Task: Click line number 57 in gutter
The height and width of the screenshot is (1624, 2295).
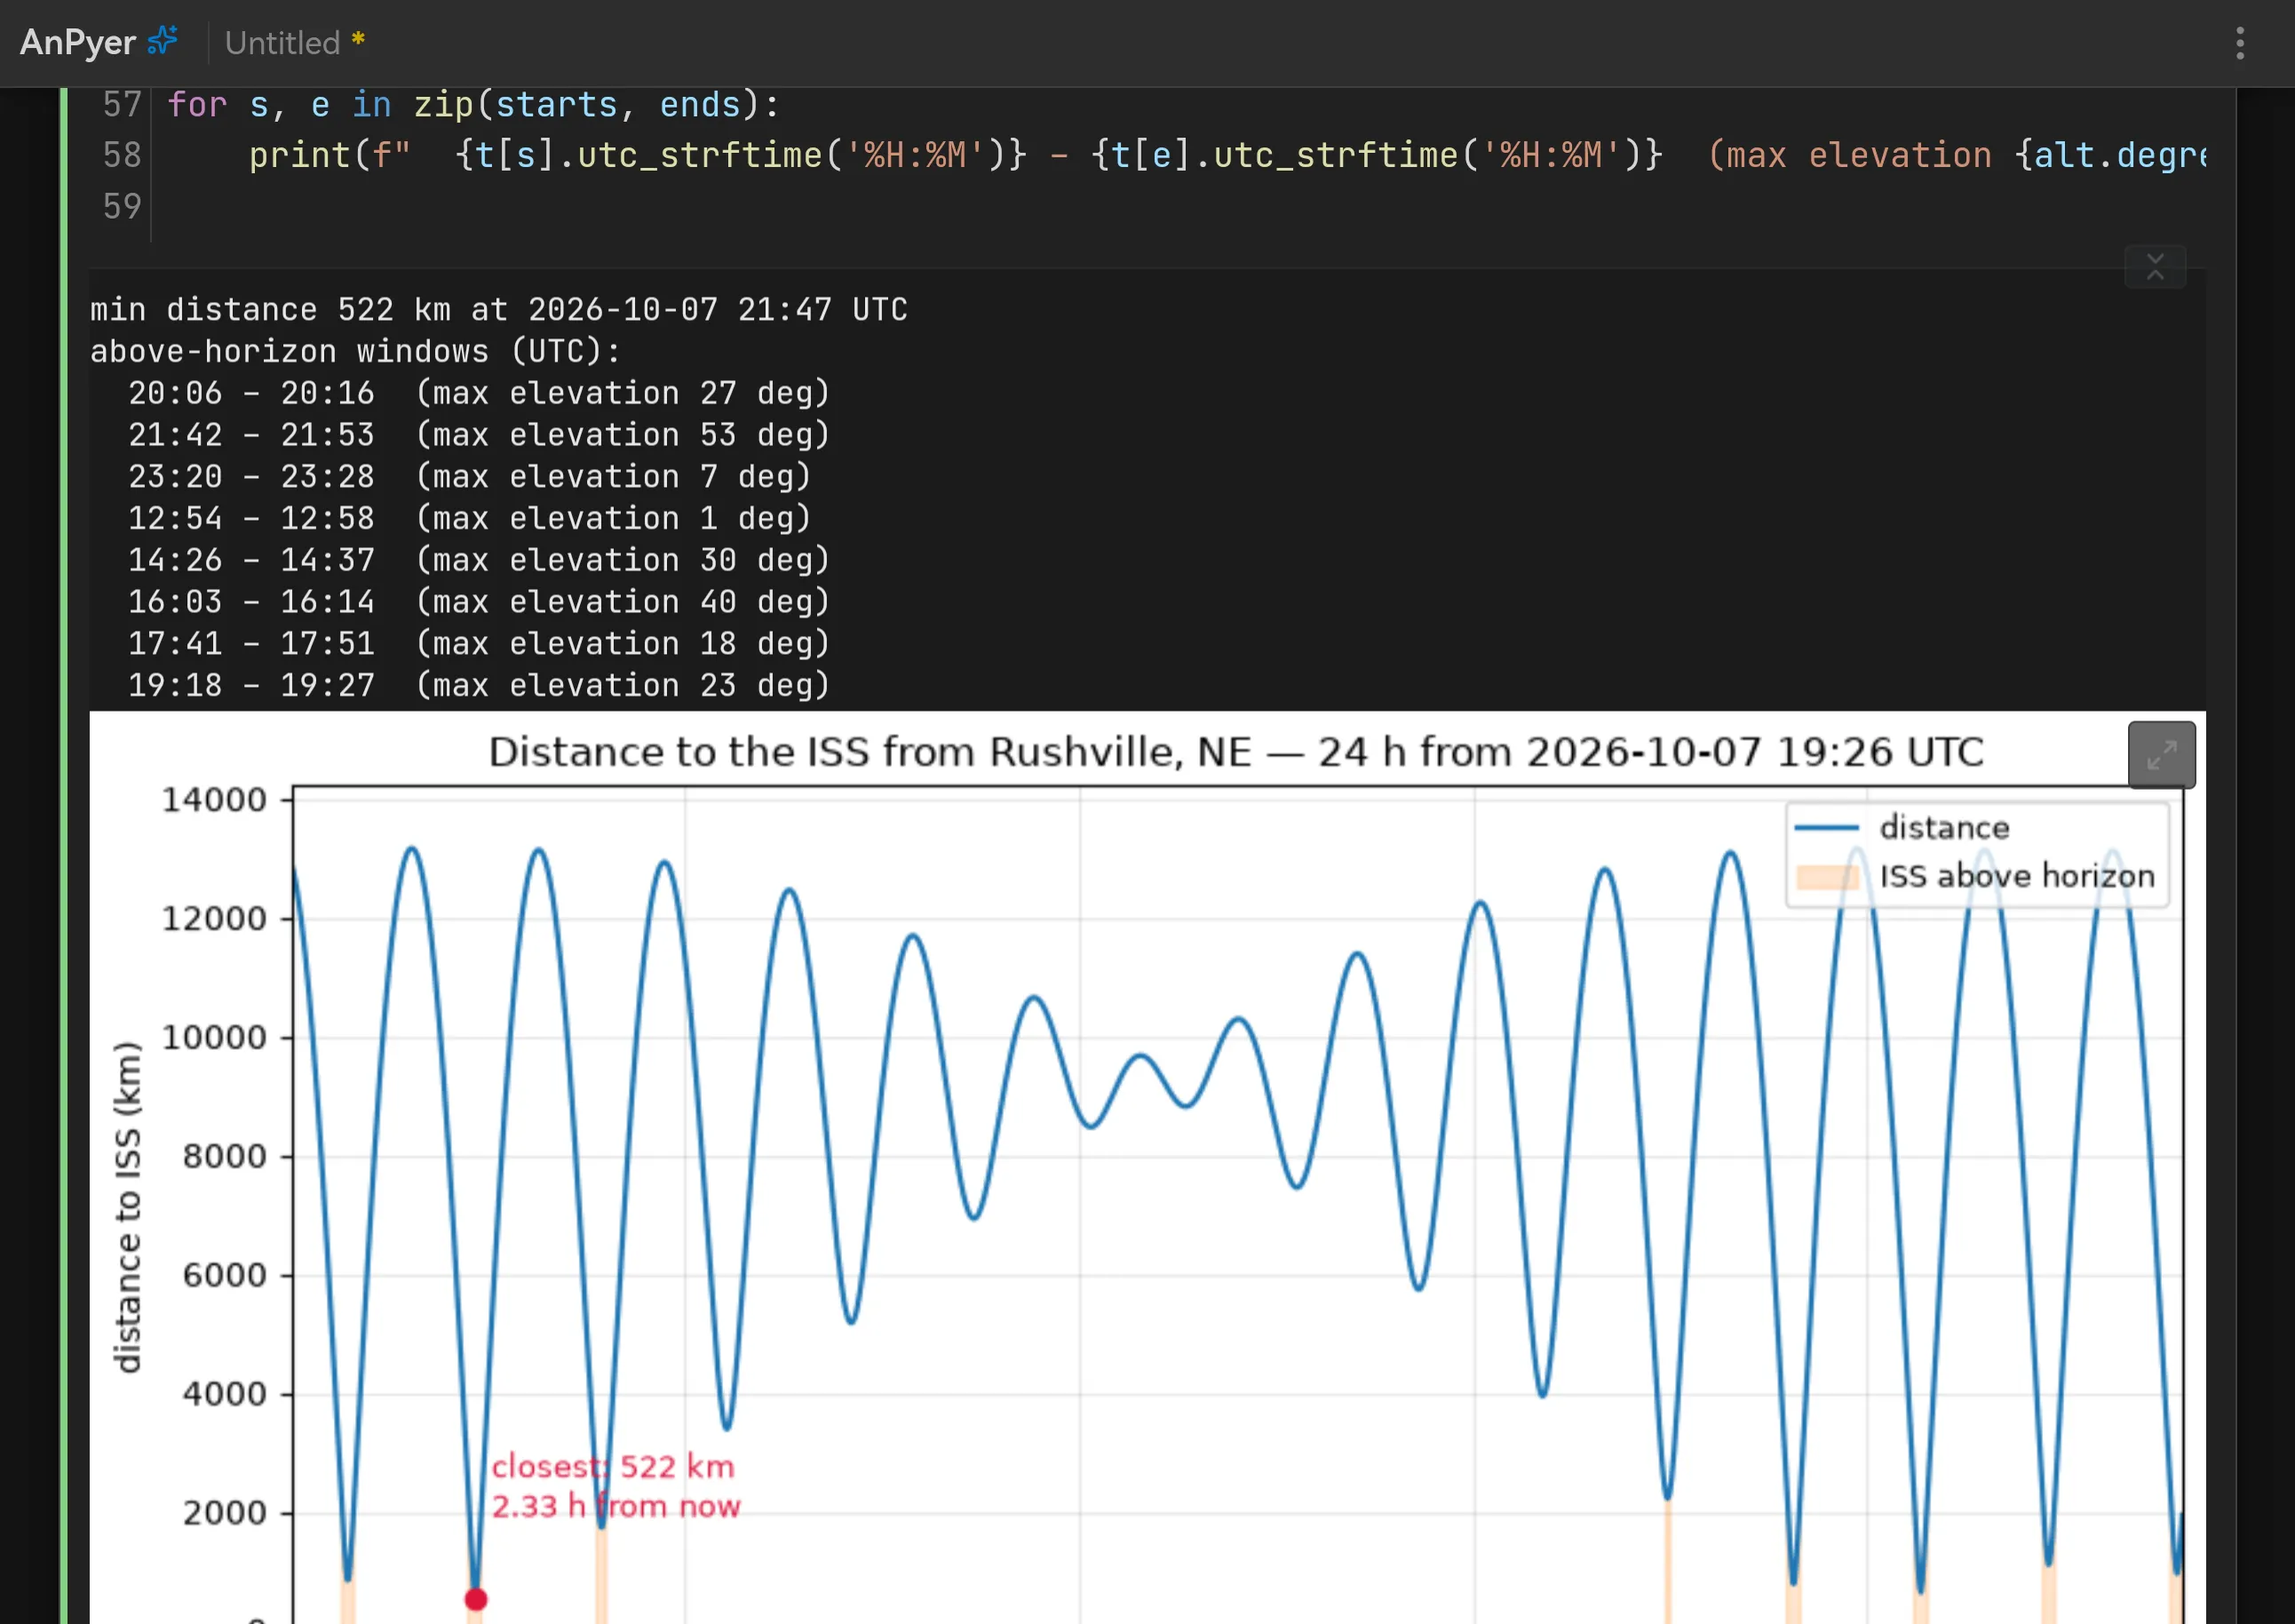Action: (x=122, y=105)
